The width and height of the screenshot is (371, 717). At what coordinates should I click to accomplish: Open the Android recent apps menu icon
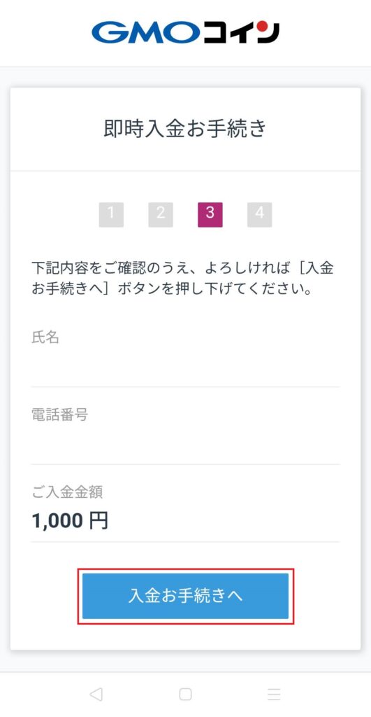pos(274,694)
